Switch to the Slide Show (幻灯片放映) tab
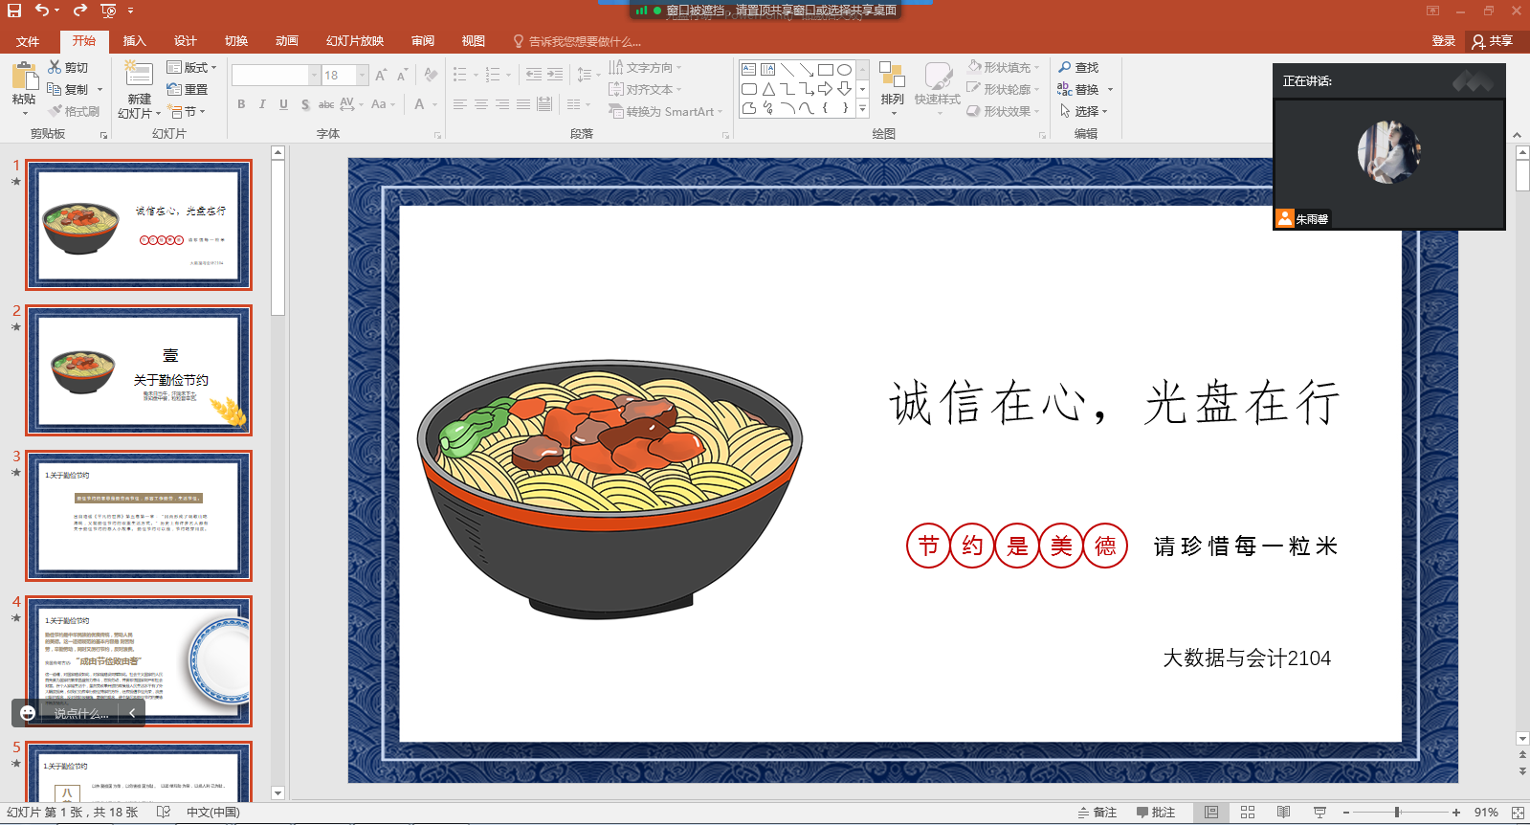1530x825 pixels. click(354, 41)
